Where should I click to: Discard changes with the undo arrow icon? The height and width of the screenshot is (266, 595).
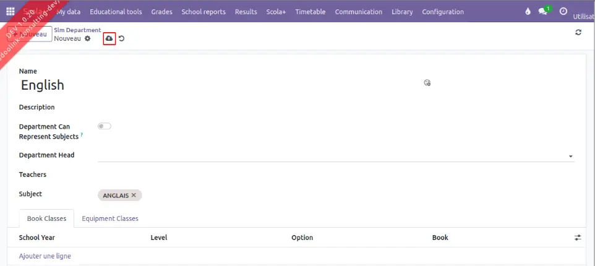[x=121, y=38]
